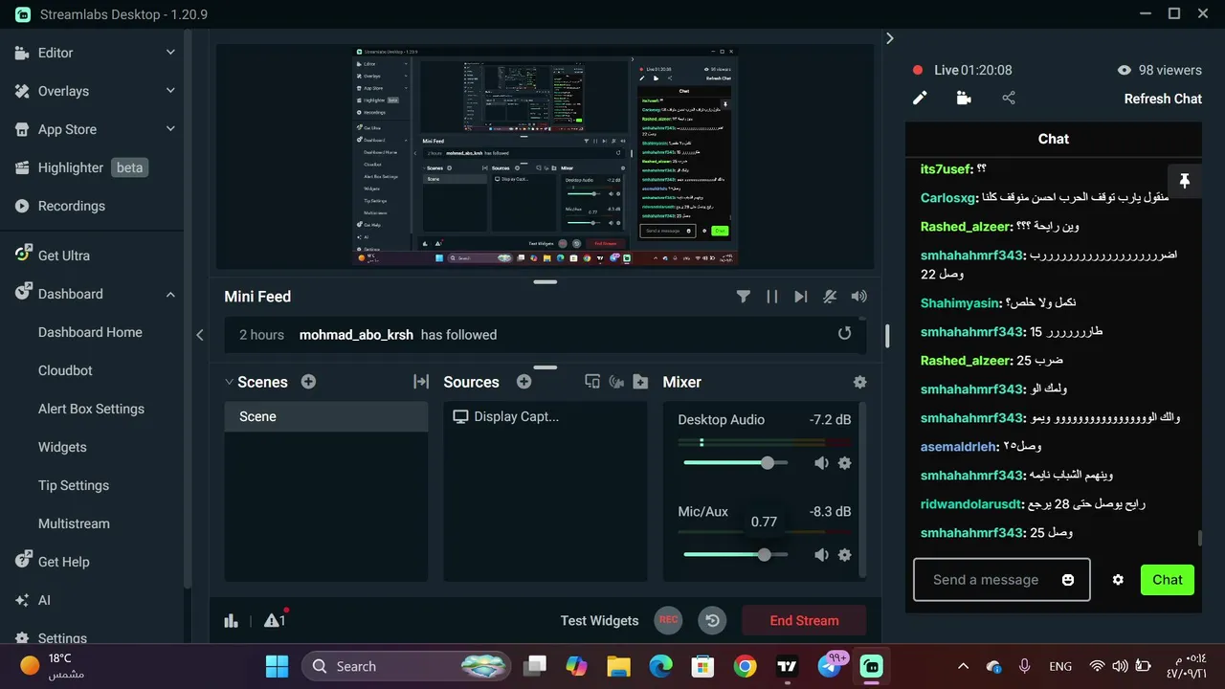Open Widgets in sidebar
Viewport: 1225px width, 689px height.
tap(62, 447)
